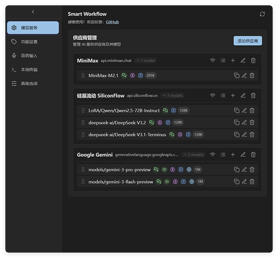Delete the Google Gemini provider

click(253, 155)
